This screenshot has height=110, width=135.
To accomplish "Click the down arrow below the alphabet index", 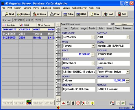I will 58,100.
